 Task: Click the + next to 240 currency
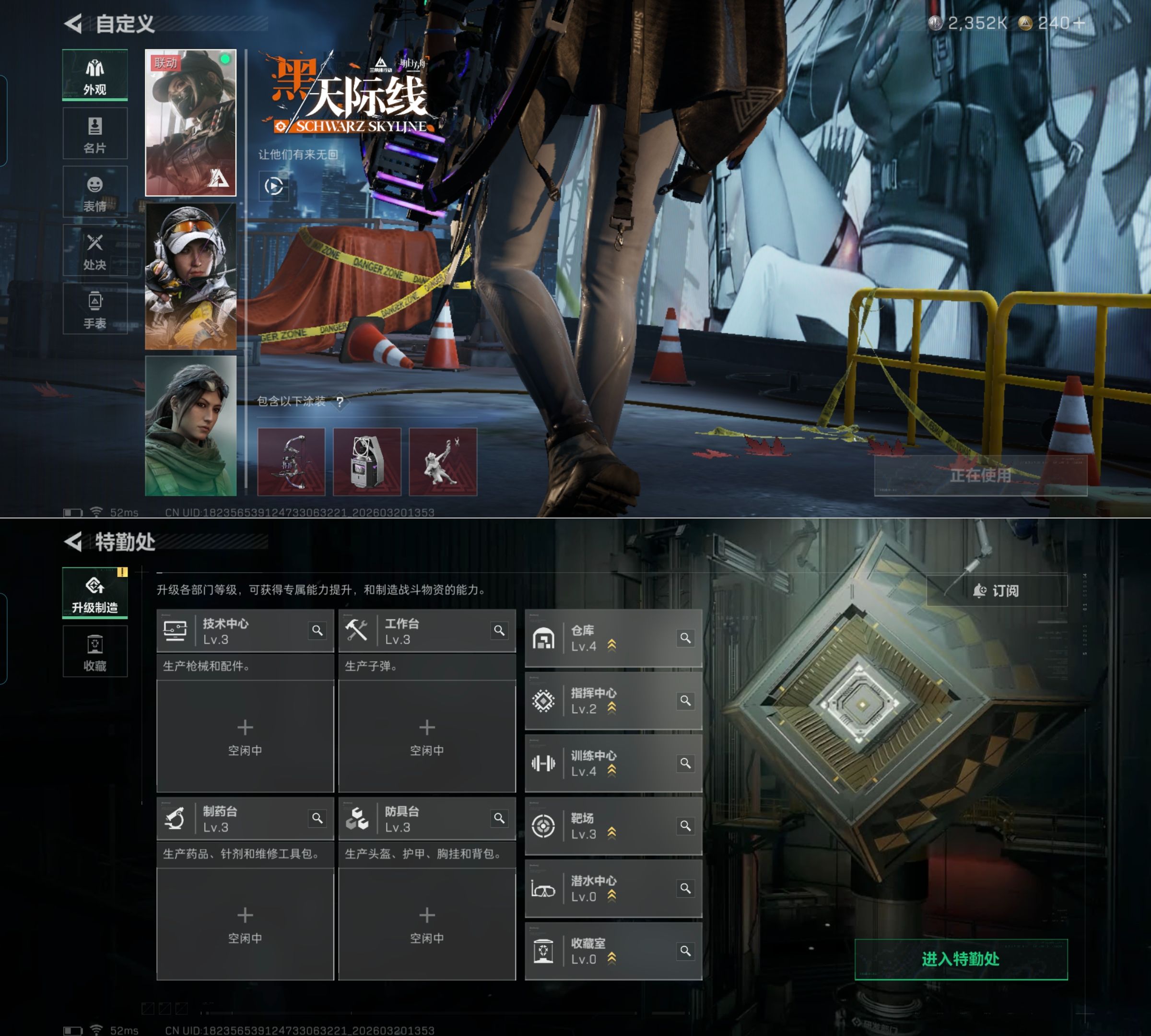tap(1079, 23)
